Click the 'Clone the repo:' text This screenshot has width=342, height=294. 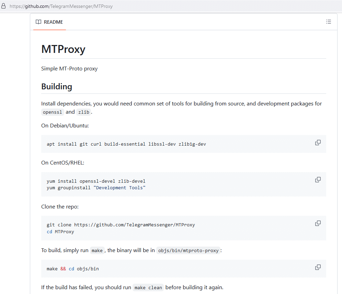click(x=60, y=207)
